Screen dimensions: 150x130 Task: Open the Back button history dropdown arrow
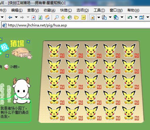pos(16,17)
